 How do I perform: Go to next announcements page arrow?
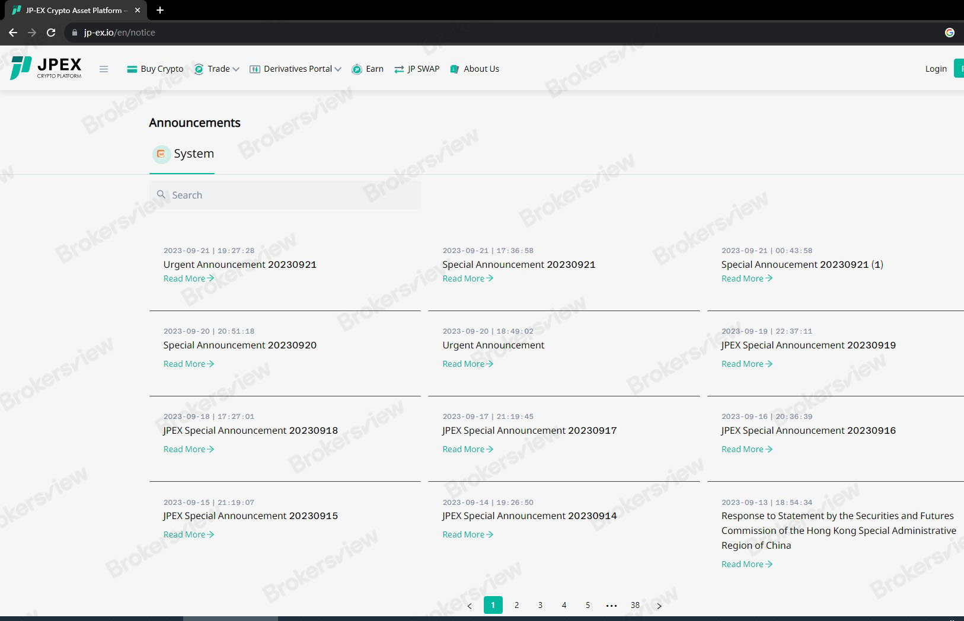click(x=659, y=606)
